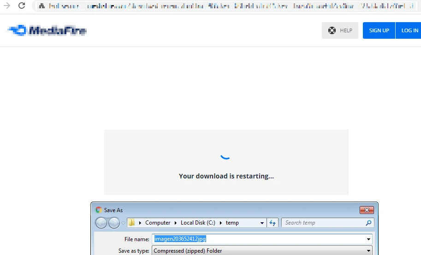This screenshot has width=421, height=255.
Task: Reload the page with the refresh icon
Action: (22, 6)
